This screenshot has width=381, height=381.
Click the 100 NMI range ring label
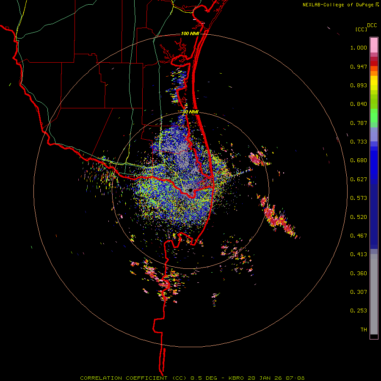coord(190,33)
